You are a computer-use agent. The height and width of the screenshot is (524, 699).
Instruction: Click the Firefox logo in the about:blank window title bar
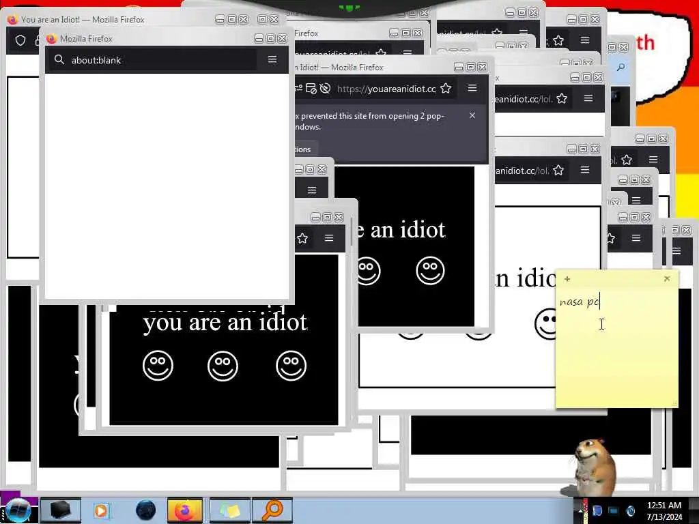pos(51,39)
